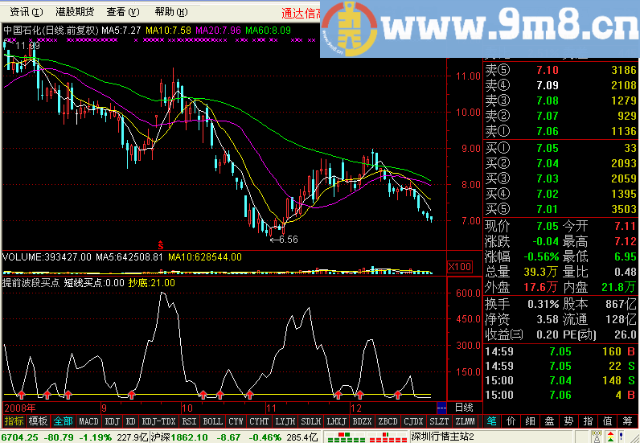
Task: Select the ZLMM indicator tab
Action: [465, 421]
